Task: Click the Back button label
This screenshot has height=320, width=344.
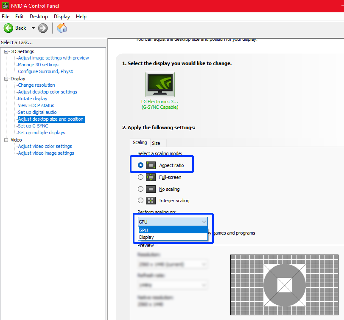Action: 21,28
